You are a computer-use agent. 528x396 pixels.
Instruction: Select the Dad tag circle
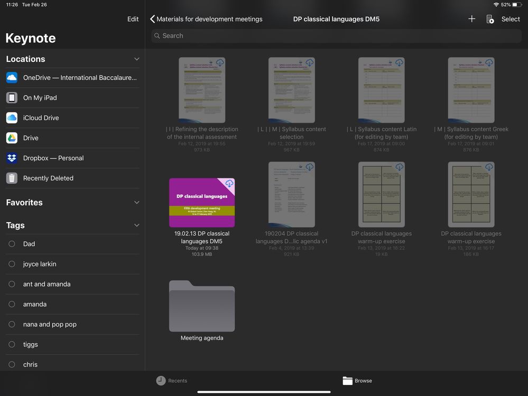(x=12, y=244)
